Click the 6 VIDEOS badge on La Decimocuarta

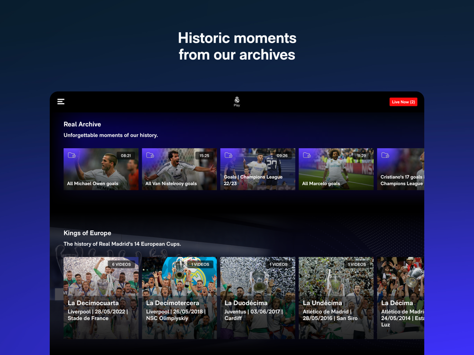coord(121,264)
